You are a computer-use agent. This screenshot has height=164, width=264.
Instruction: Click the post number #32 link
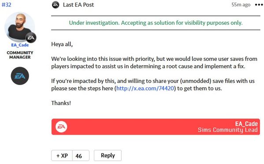pyautogui.click(x=7, y=5)
